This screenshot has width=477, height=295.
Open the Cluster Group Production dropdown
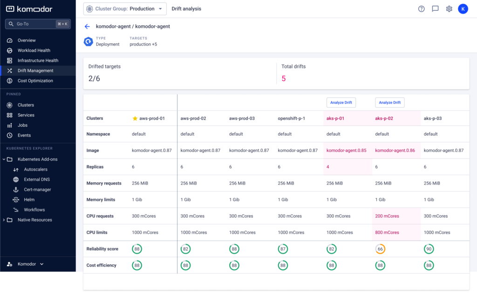tap(125, 9)
